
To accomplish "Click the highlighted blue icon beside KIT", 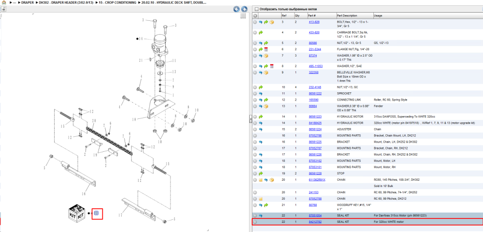I will (x=96, y=213).
